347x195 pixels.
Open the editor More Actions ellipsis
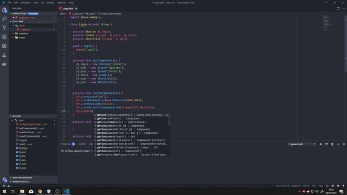pyautogui.click(x=344, y=9)
